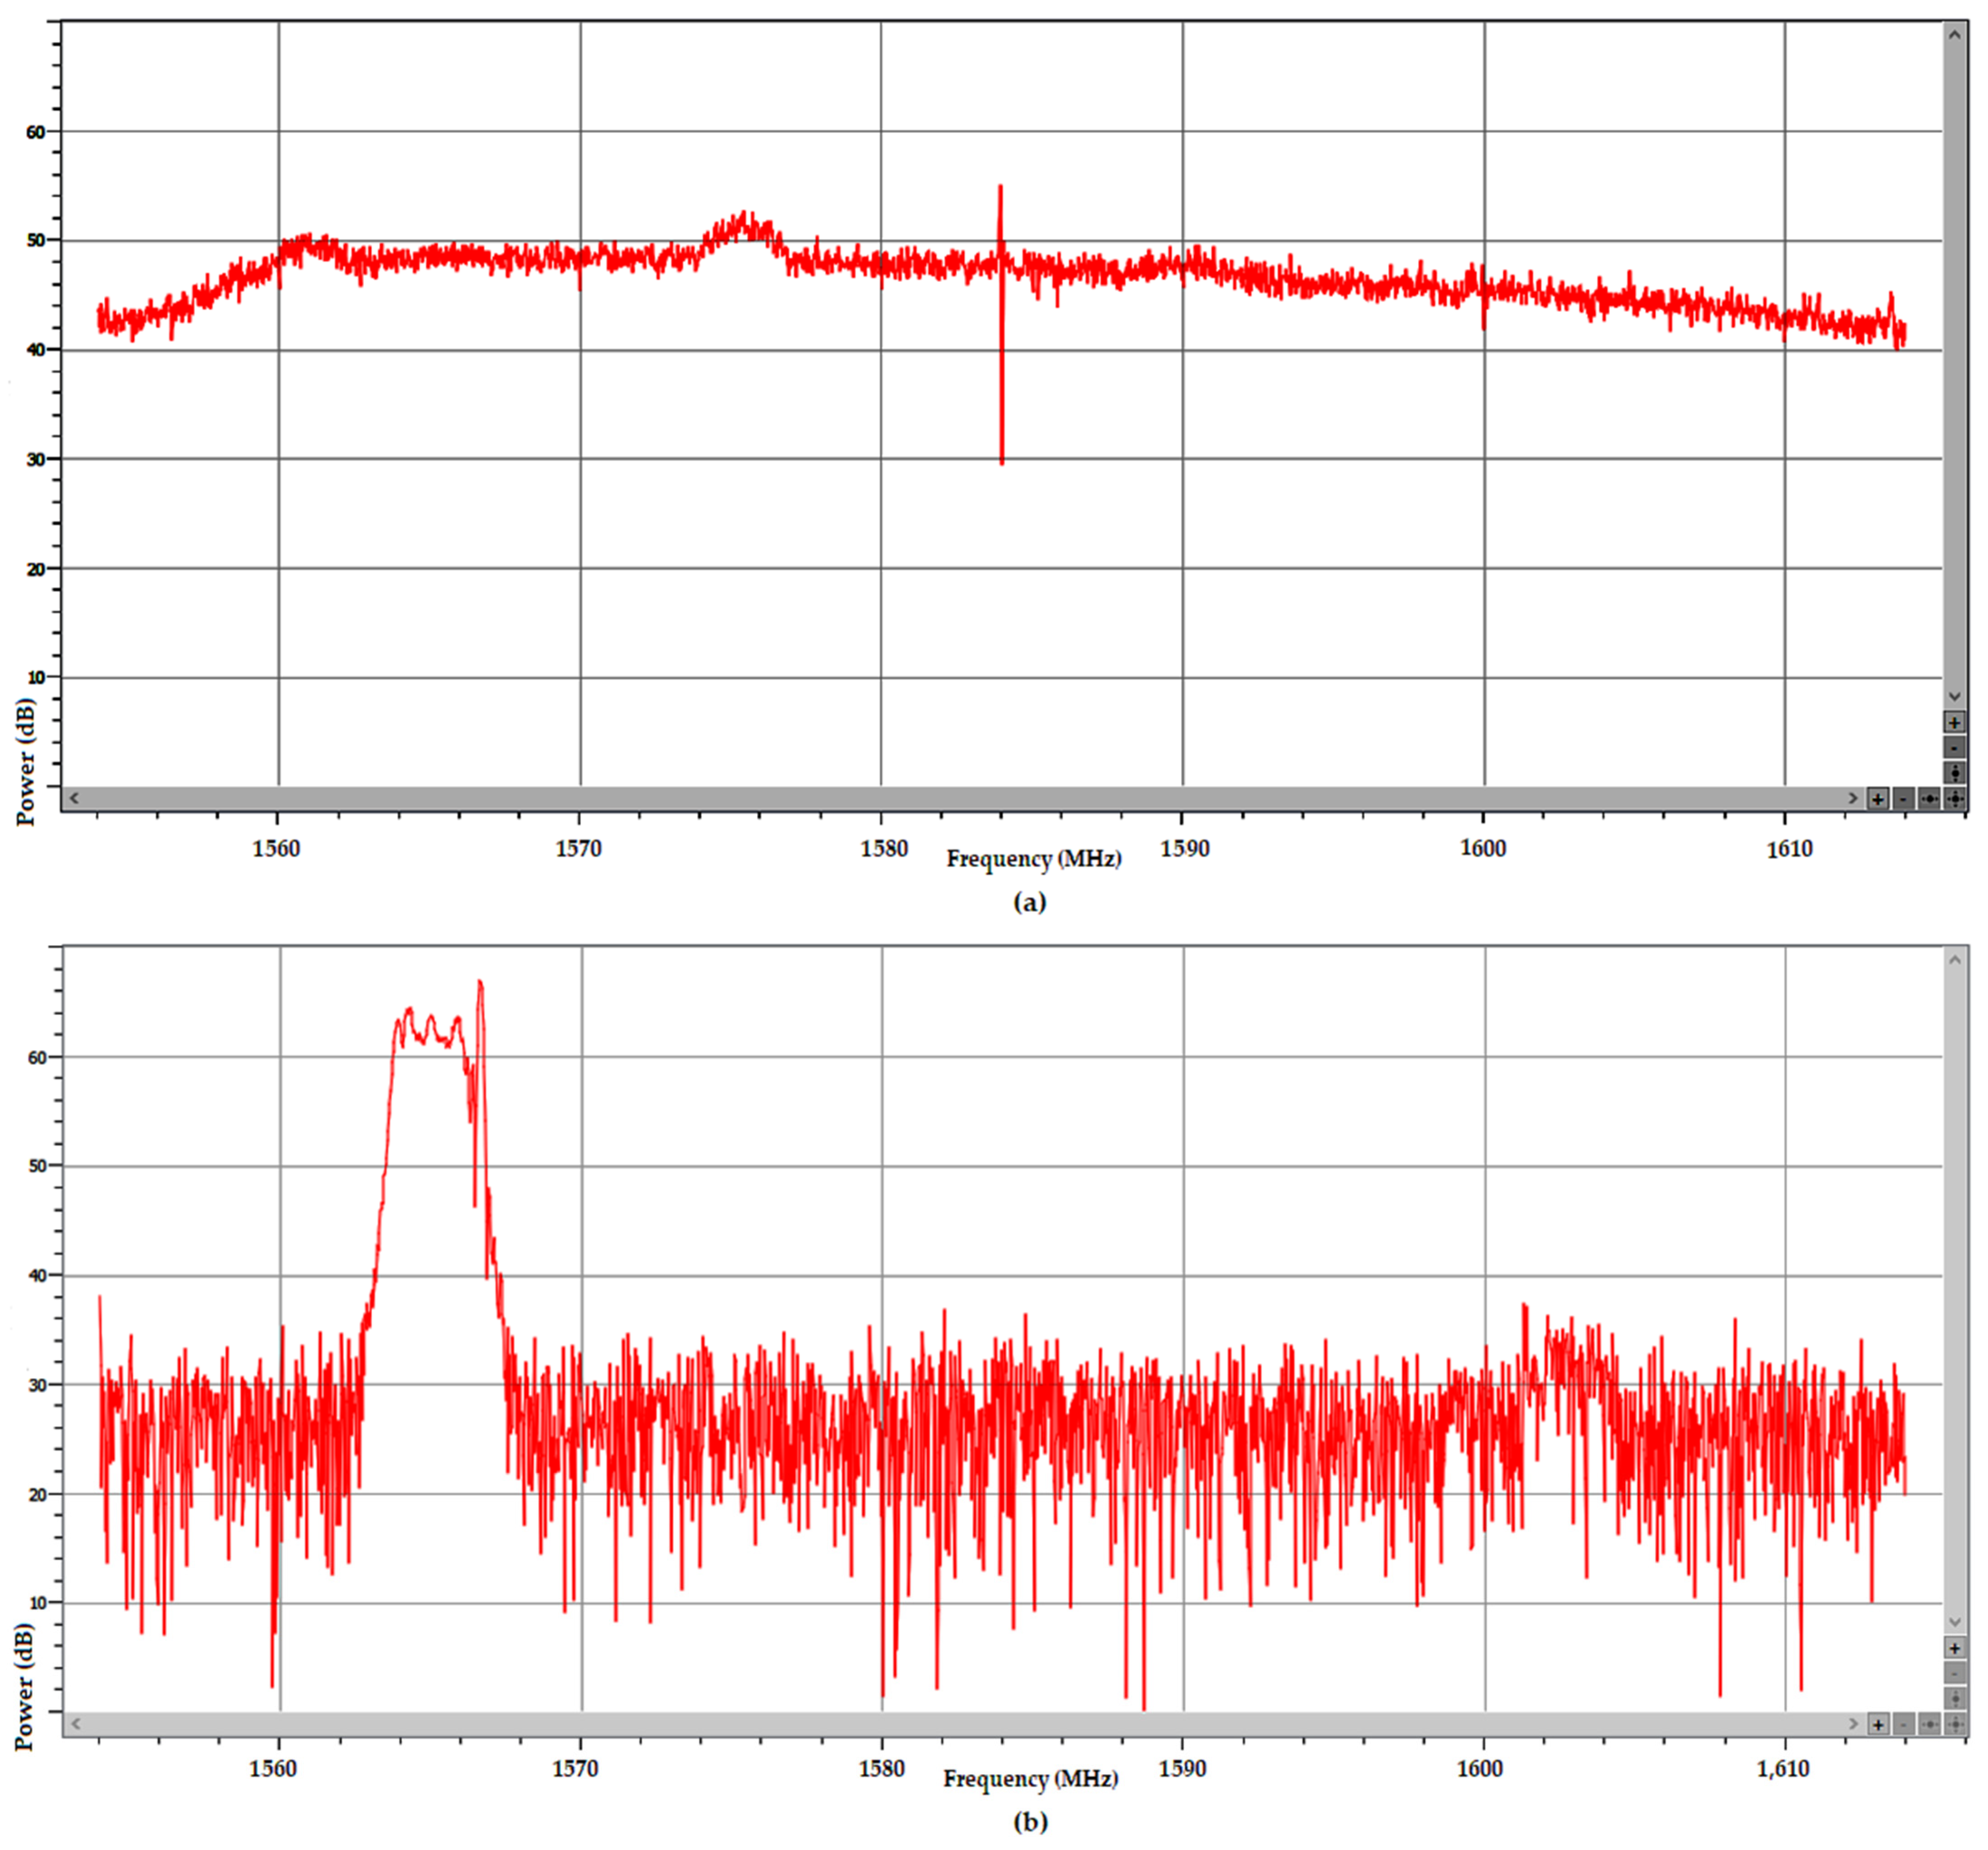Zoom in vertically on graph (a)
Screen dimensions: 1988x1850
(1954, 721)
